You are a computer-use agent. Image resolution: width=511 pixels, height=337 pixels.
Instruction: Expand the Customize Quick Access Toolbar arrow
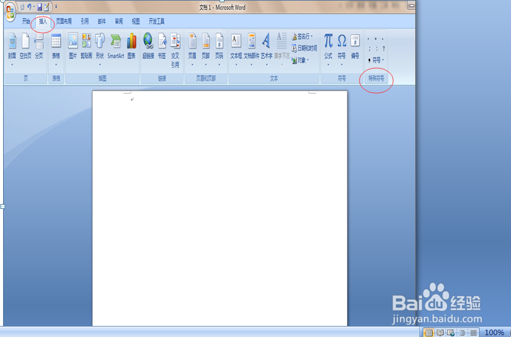point(56,7)
